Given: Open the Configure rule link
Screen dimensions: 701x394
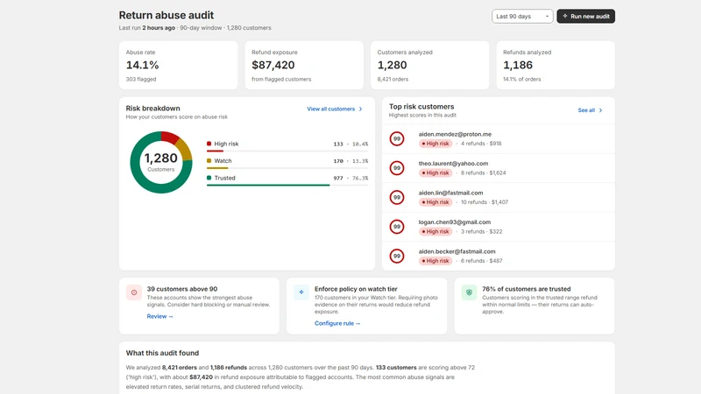Looking at the screenshot, I should pos(337,323).
